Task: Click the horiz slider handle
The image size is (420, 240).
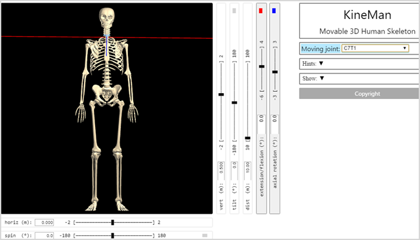Action: coord(113,222)
